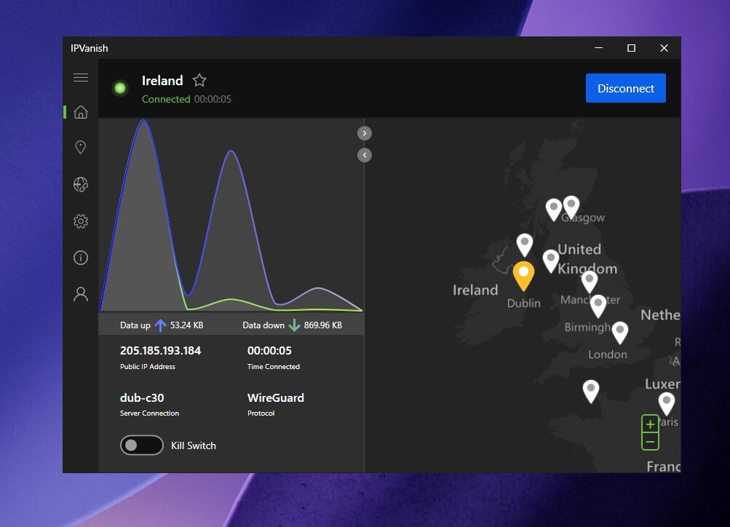Image resolution: width=730 pixels, height=527 pixels.
Task: Zoom out on the map
Action: [x=651, y=441]
